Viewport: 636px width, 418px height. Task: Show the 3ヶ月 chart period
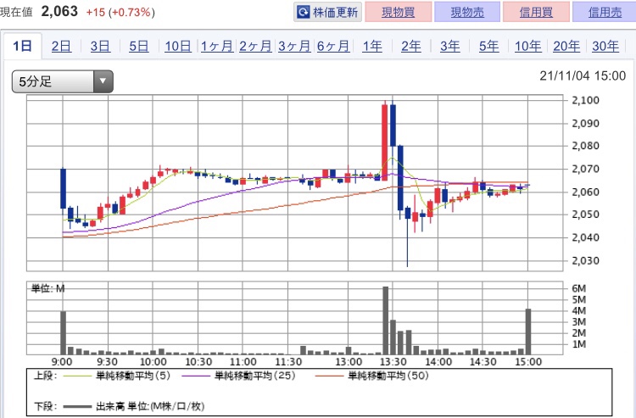(294, 47)
